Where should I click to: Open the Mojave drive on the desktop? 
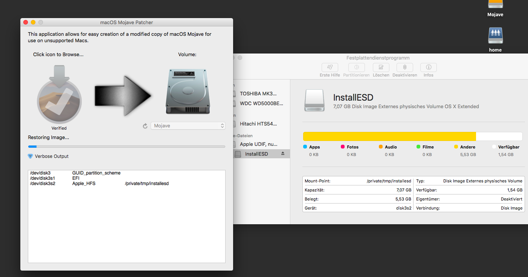(495, 8)
